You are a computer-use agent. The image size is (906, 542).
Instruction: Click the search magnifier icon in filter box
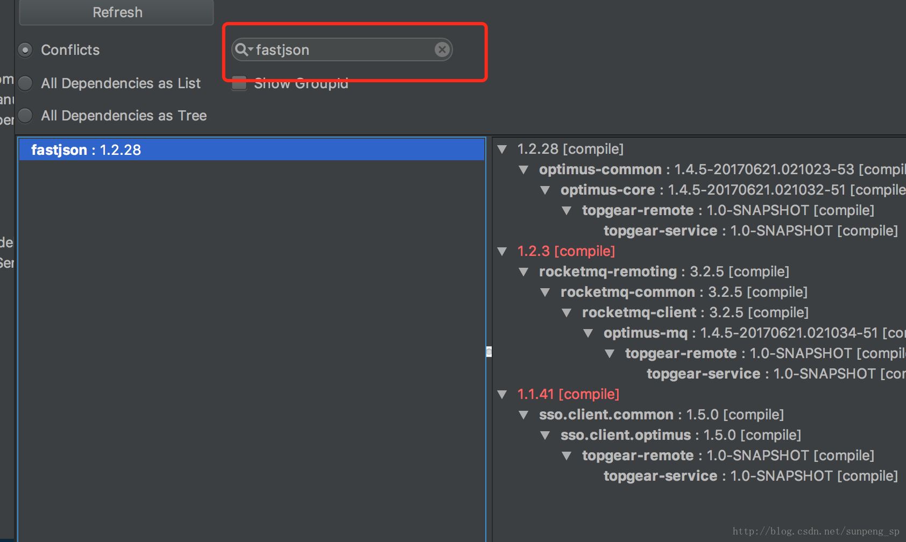242,49
